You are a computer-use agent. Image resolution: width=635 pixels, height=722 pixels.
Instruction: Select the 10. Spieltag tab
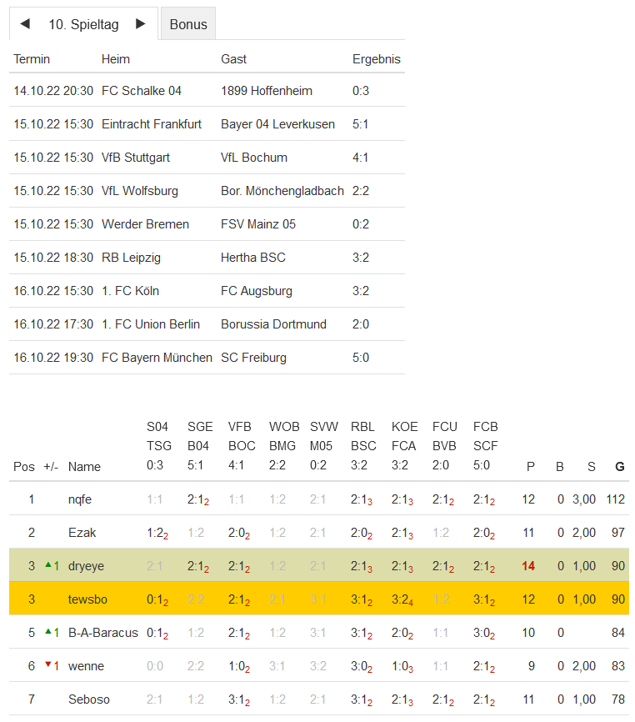coord(83,24)
